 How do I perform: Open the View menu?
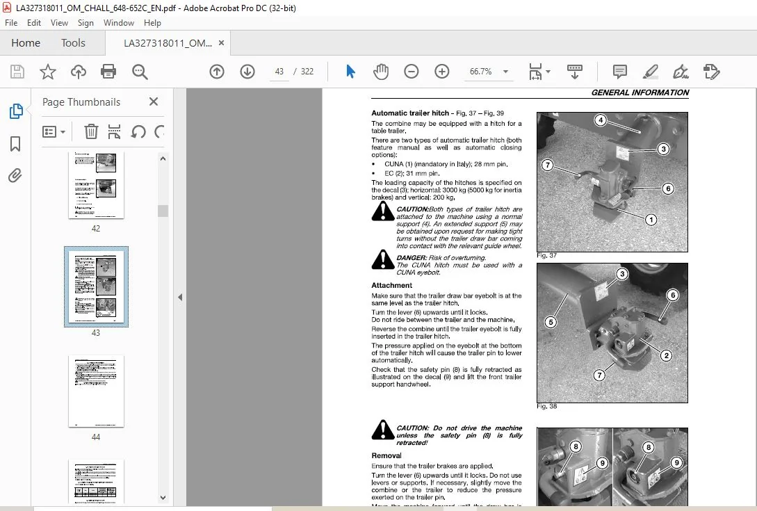pos(59,23)
